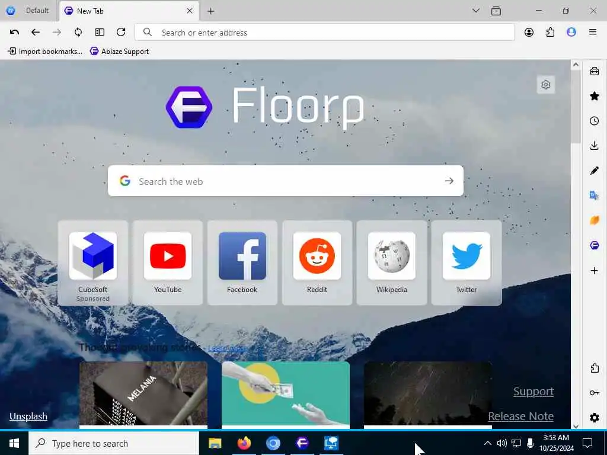The image size is (607, 455).
Task: Open File Explorer from taskbar
Action: (x=215, y=443)
